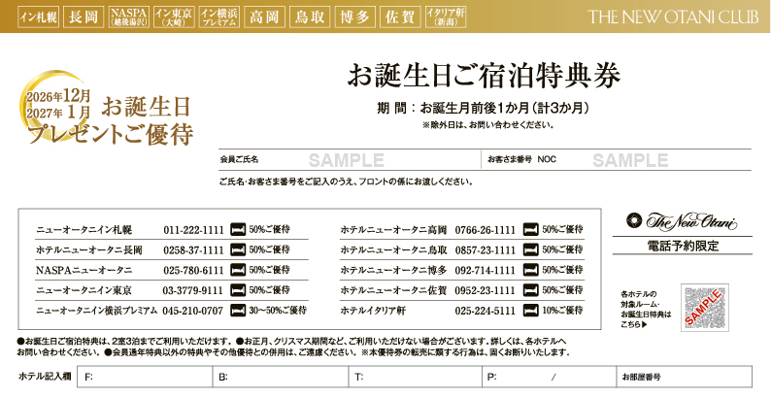
Task: Click the 期間 validity period line
Action: click(483, 108)
